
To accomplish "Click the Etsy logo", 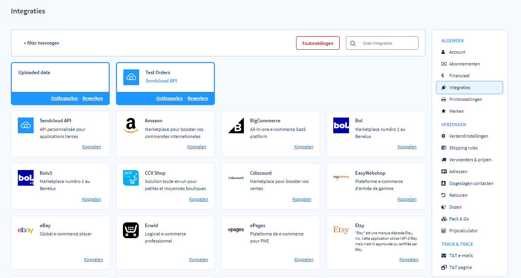I will pos(341,230).
